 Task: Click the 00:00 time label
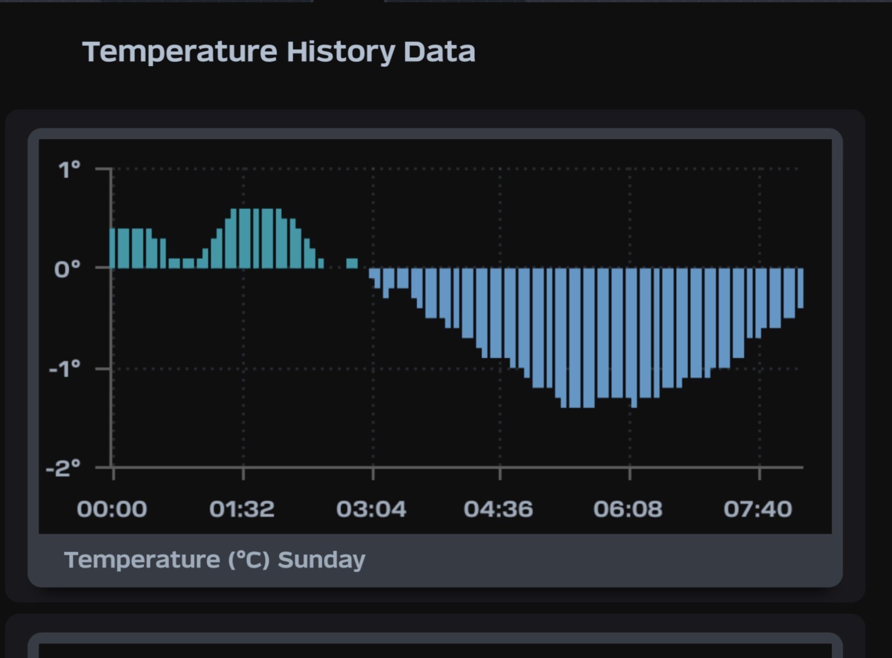[112, 509]
